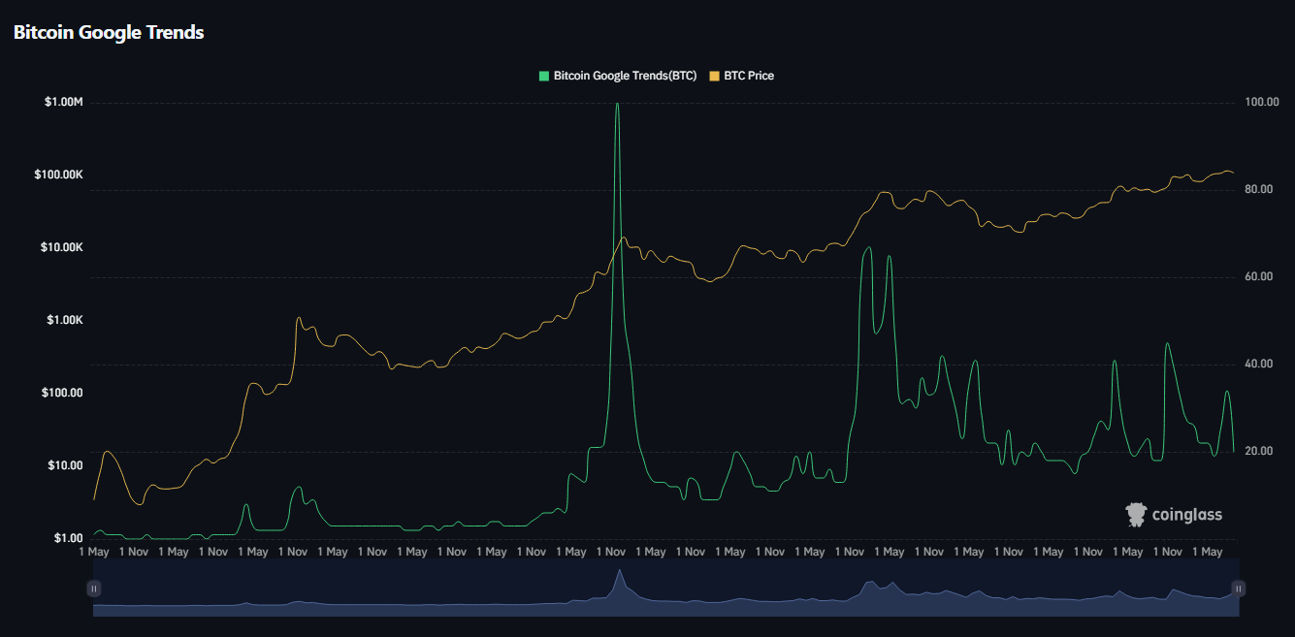Click the yellow BTC Price legend swatch

click(x=715, y=76)
